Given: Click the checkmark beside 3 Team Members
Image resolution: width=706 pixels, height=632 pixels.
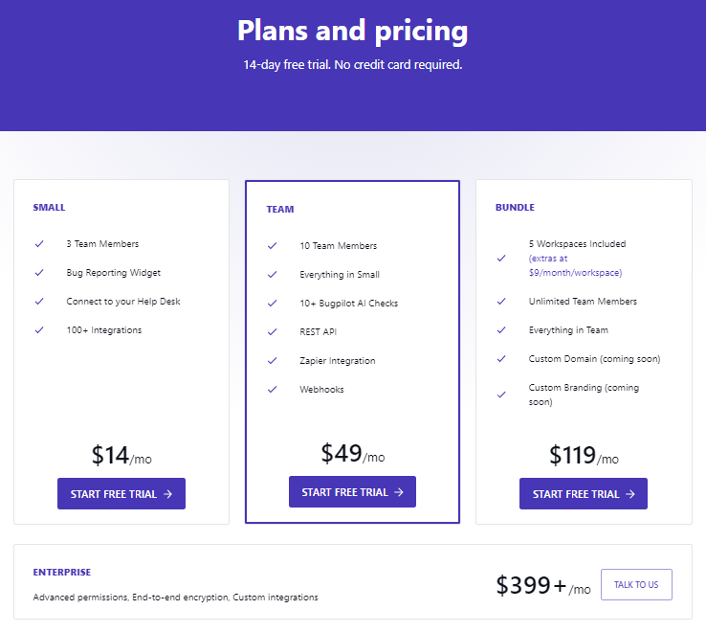Looking at the screenshot, I should [x=39, y=244].
